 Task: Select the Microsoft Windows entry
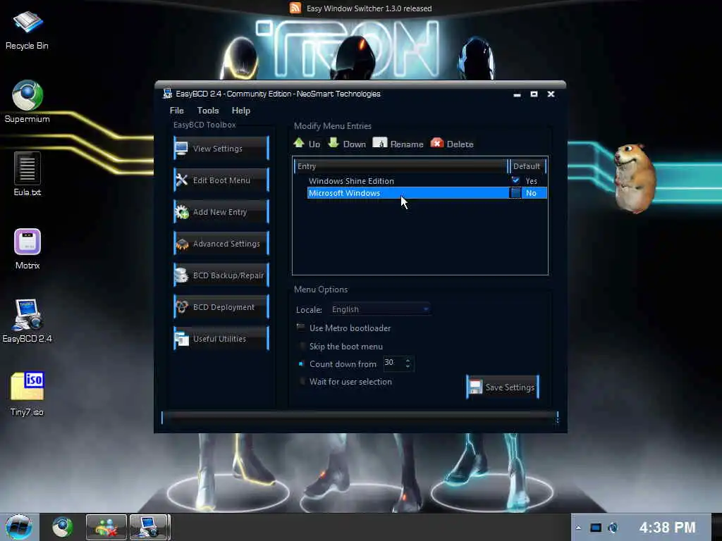(427, 193)
